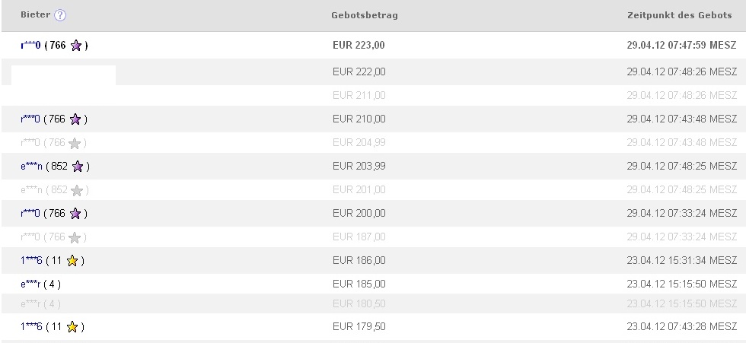746x343 pixels.
Task: Click purple star in the EUR 210,00 row
Action: coord(75,119)
